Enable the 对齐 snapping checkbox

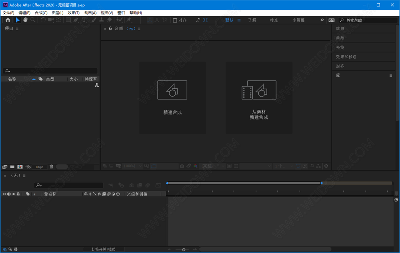(175, 20)
